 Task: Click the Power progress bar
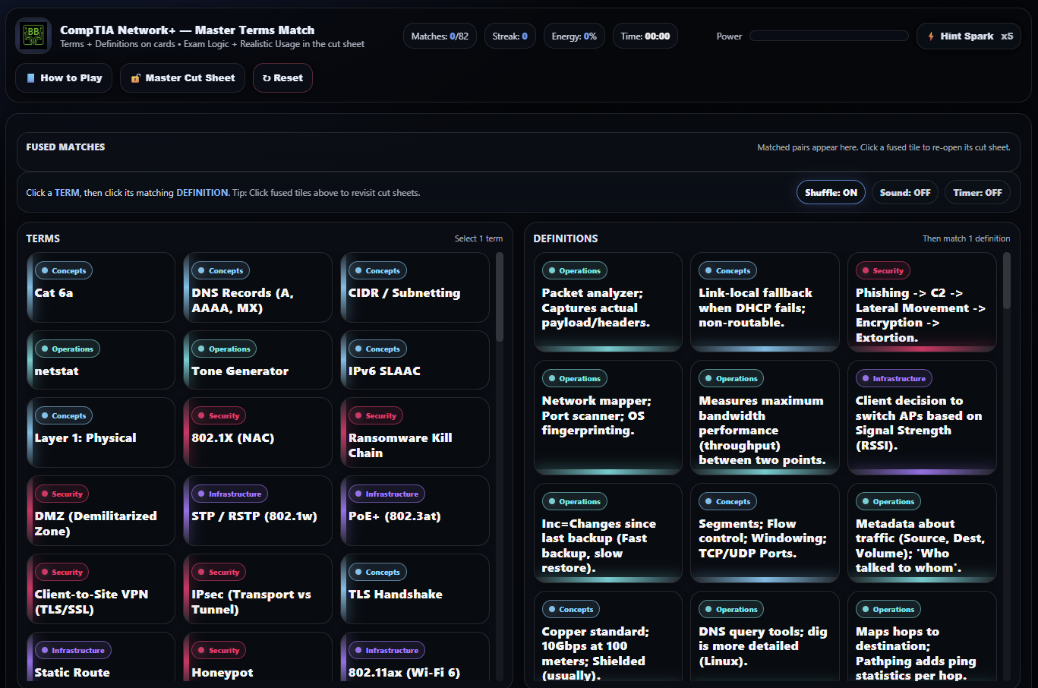828,36
